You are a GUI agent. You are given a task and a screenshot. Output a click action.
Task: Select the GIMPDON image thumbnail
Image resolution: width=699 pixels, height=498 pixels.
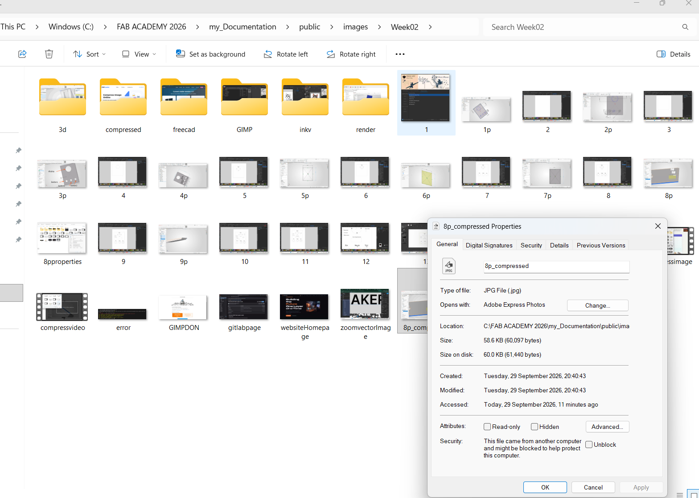pos(183,307)
